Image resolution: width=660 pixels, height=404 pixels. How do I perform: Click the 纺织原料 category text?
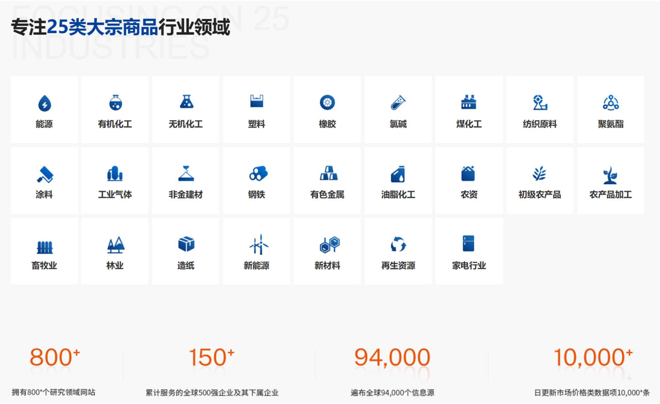tap(540, 124)
